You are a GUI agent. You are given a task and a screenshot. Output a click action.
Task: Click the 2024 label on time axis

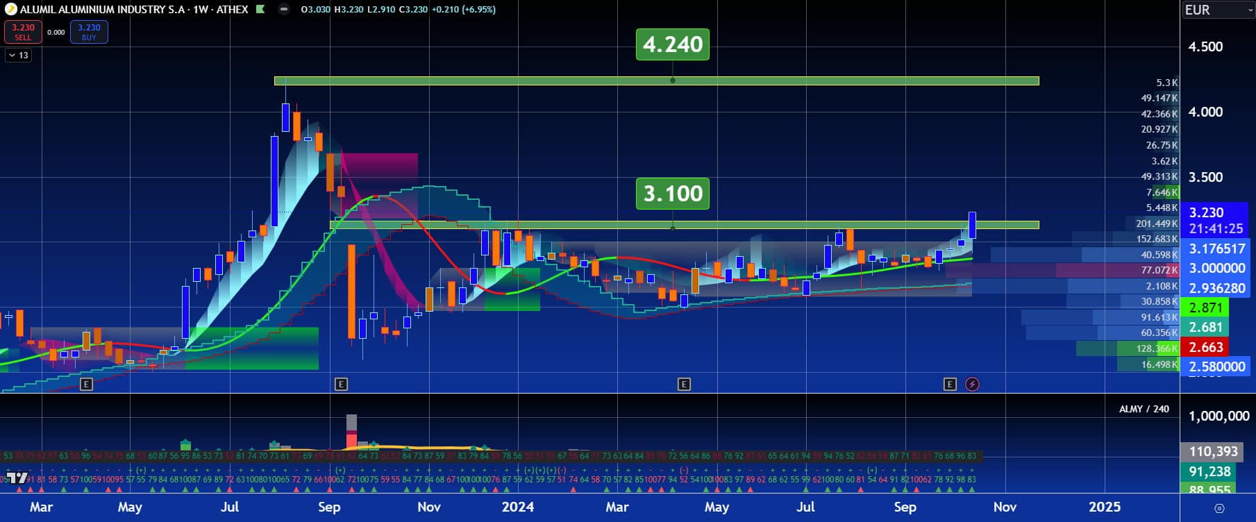[x=518, y=507]
